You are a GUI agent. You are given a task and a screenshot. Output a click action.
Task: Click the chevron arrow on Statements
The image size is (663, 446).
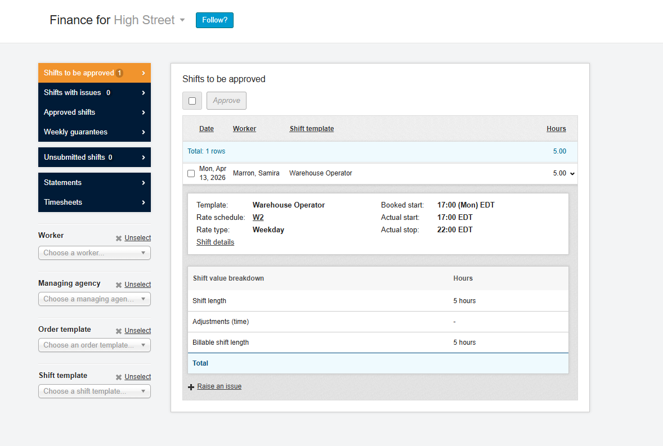coord(144,183)
